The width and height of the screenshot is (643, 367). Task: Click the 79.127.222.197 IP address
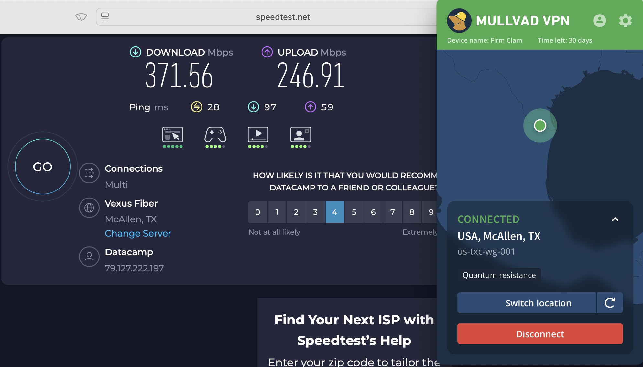pos(134,268)
